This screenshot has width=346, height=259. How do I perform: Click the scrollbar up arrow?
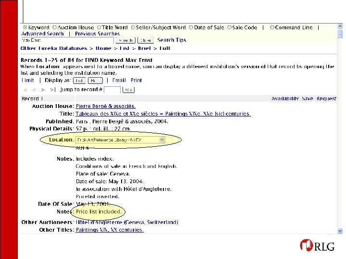[x=340, y=26]
